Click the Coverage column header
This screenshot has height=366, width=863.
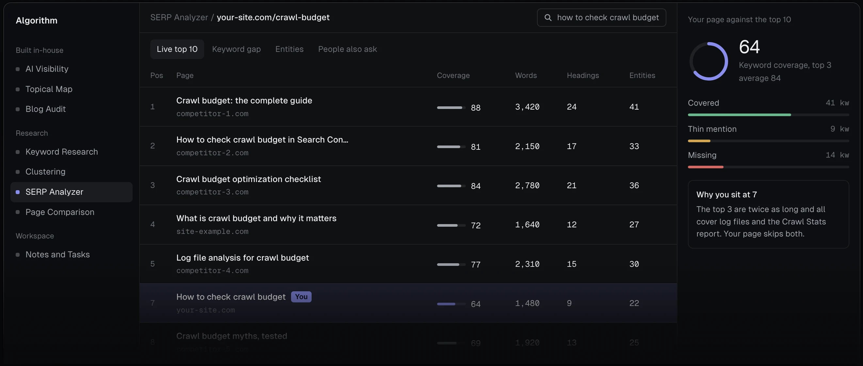coord(453,76)
